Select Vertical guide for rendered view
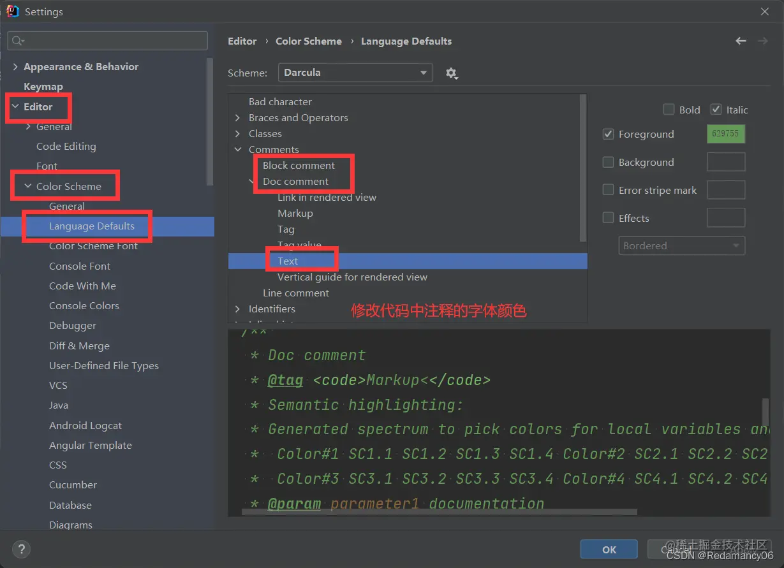The image size is (784, 568). pyautogui.click(x=352, y=277)
